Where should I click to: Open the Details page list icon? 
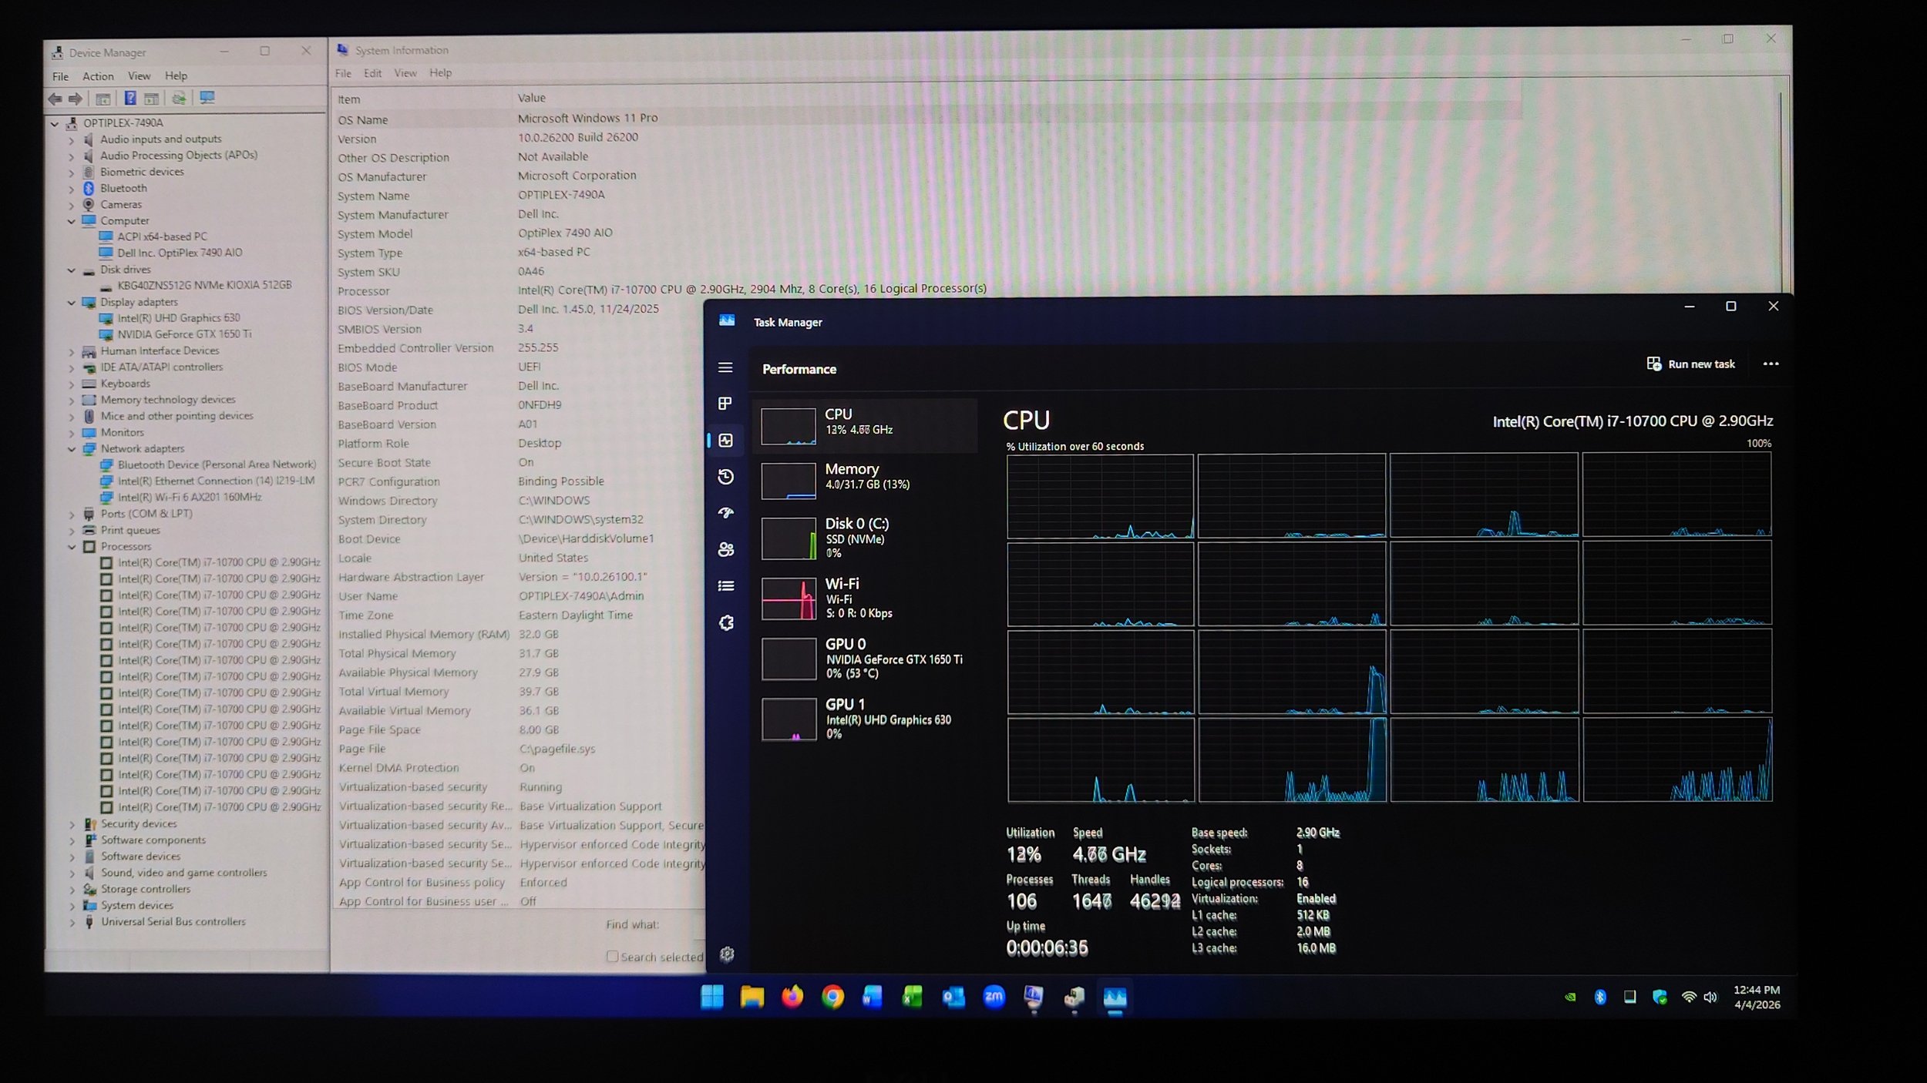[725, 586]
